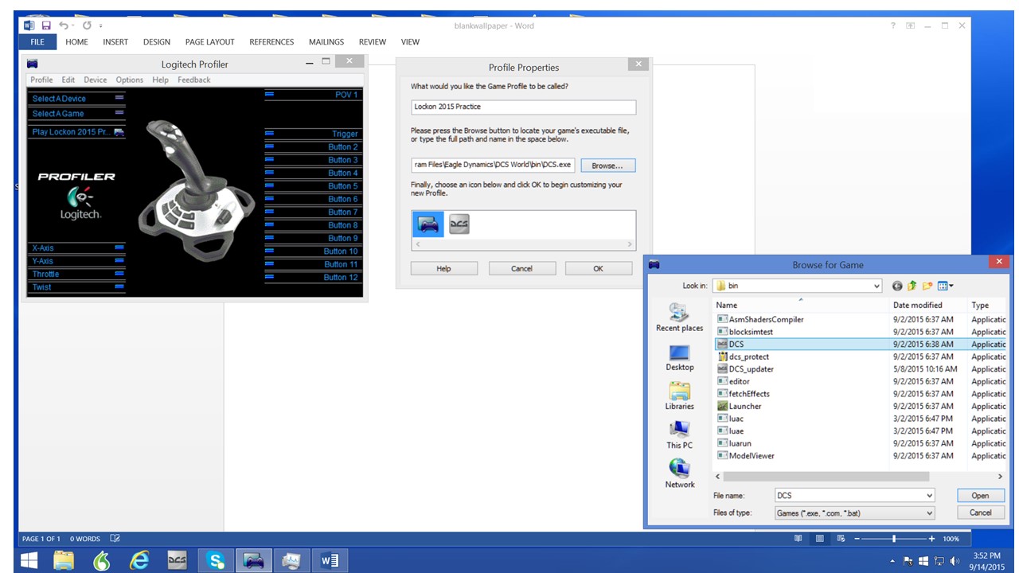Create new folder in Browse for Game
1019x573 pixels.
[x=927, y=286]
